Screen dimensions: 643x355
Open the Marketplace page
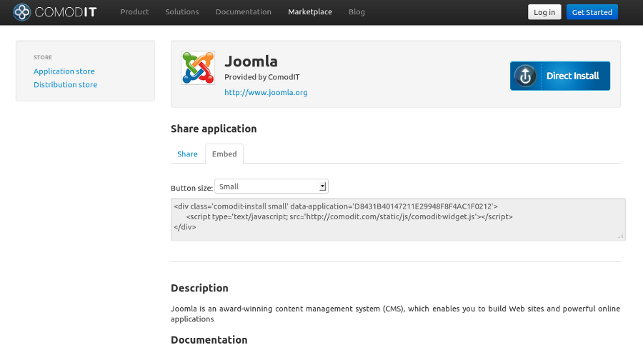(x=310, y=12)
